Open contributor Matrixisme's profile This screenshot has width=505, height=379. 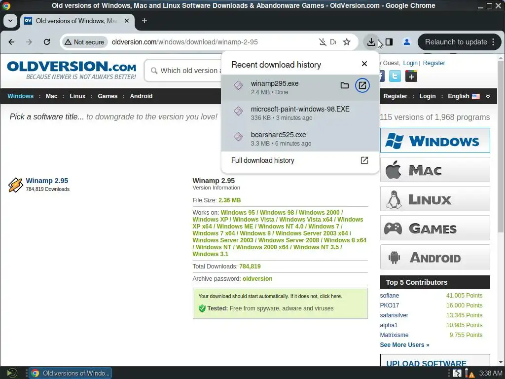pyautogui.click(x=394, y=335)
